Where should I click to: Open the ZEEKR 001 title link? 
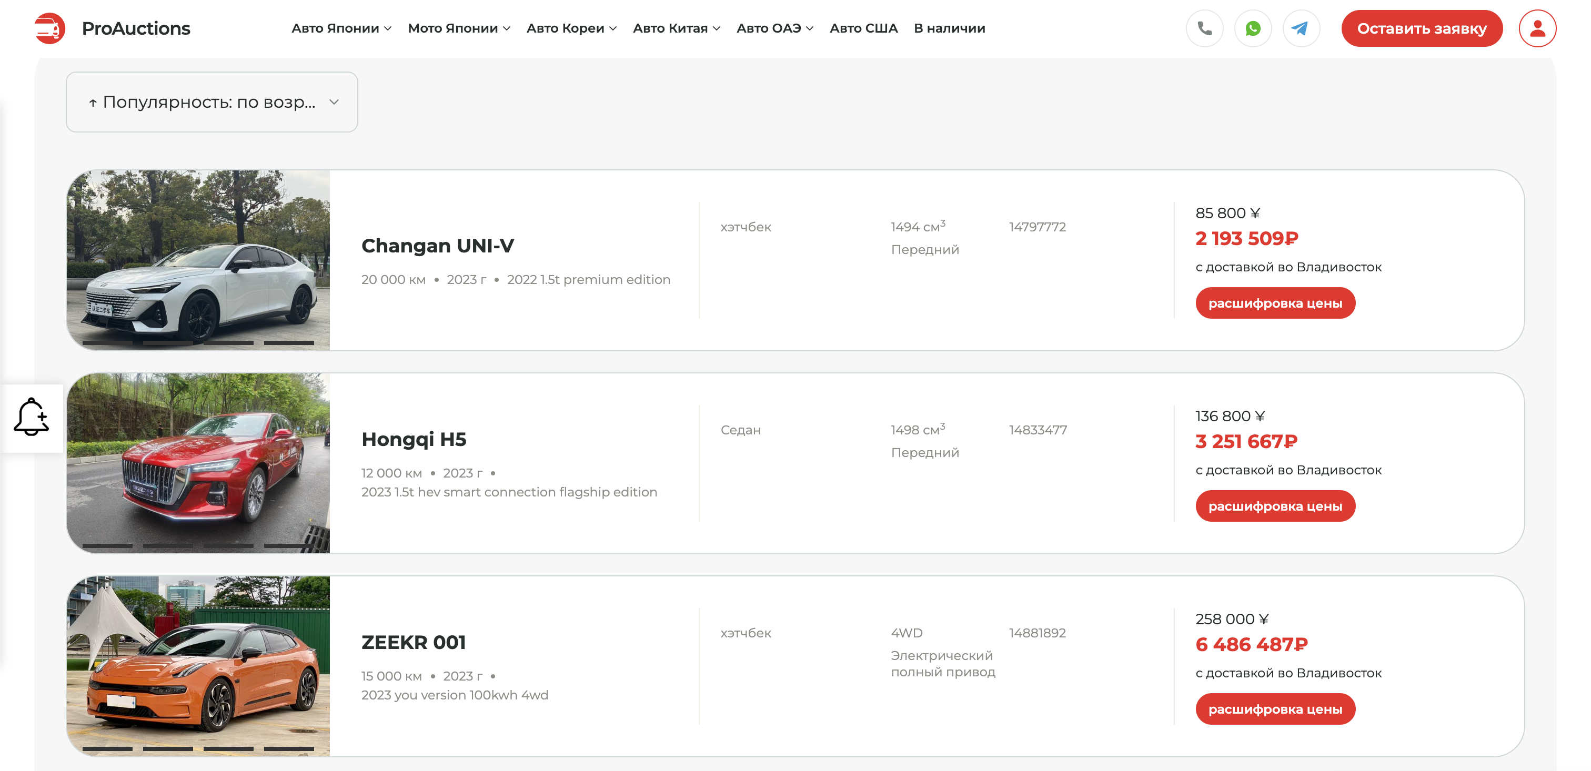(x=413, y=643)
